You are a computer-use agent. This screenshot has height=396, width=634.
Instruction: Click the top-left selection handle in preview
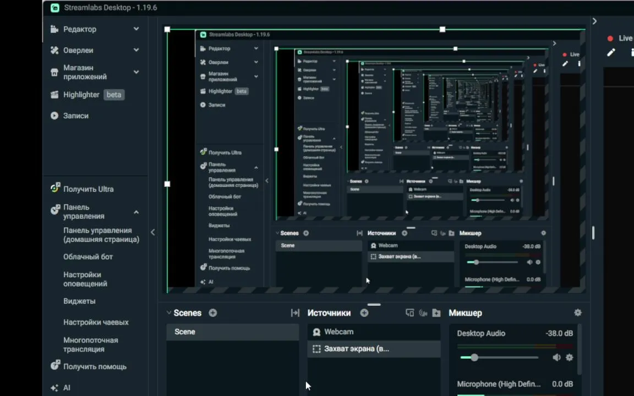click(x=167, y=29)
